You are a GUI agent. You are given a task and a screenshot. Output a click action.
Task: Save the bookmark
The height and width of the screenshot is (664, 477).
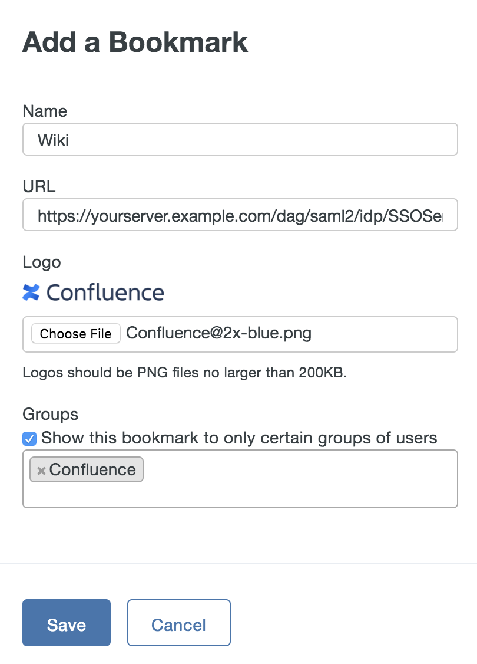point(67,623)
